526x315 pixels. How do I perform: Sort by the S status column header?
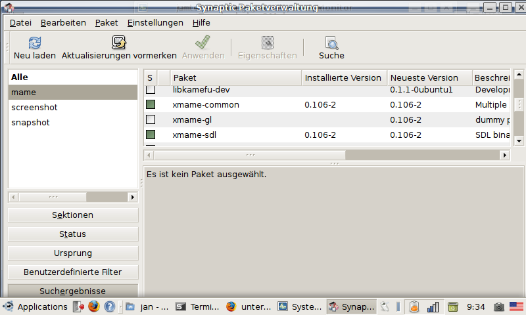151,77
